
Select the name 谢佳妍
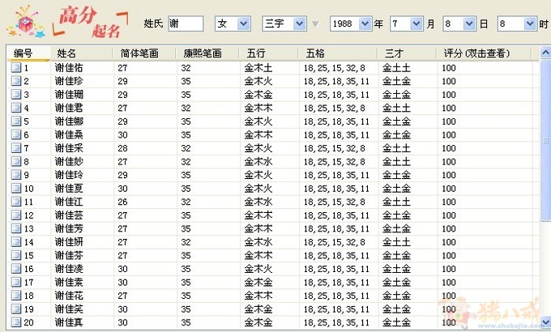69,241
